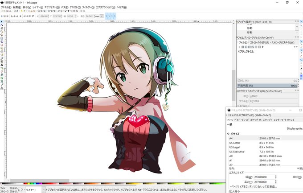Screen dimensions: 303x193
Task: Select the Ellipse tool
Action: 2,45
